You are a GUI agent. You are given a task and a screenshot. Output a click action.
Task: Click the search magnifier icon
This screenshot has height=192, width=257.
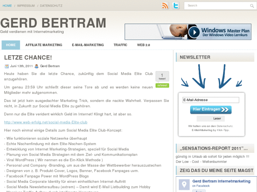pyautogui.click(x=252, y=6)
